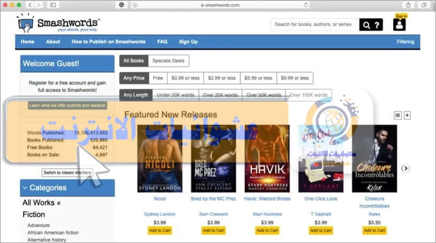The height and width of the screenshot is (243, 436).
Task: Filter Over 20K words
Action: (220, 95)
